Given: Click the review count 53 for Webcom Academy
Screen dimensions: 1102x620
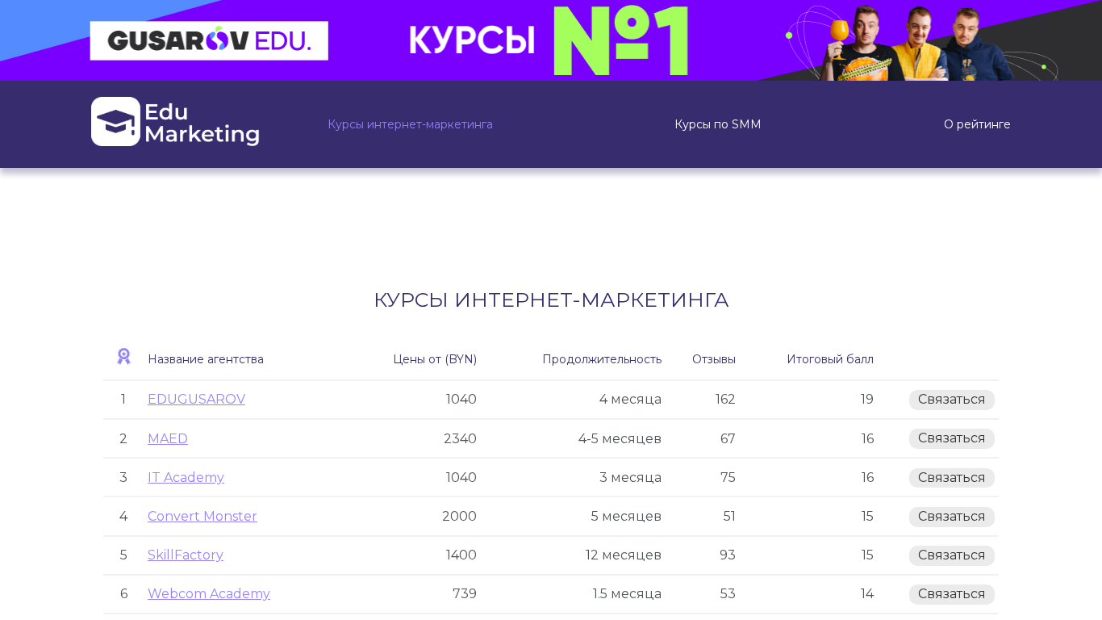Looking at the screenshot, I should click(728, 594).
